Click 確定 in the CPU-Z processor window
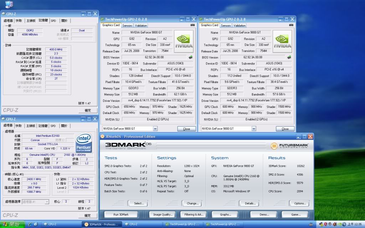365x228 pixels. click(88, 216)
